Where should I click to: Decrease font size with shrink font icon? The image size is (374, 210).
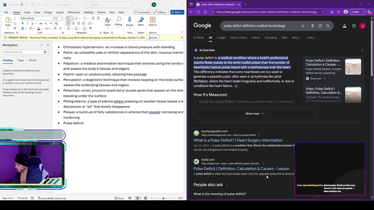tap(61, 28)
